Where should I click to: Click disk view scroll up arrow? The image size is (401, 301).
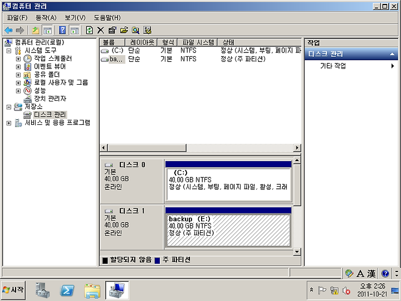click(297, 161)
